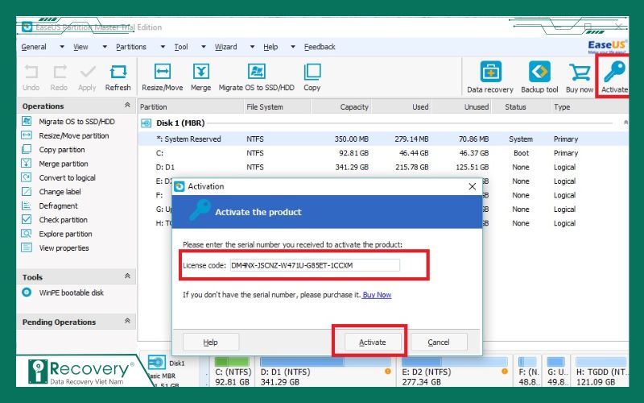Open the Partitions menu dropdown arrow
The width and height of the screenshot is (644, 403).
(x=163, y=47)
